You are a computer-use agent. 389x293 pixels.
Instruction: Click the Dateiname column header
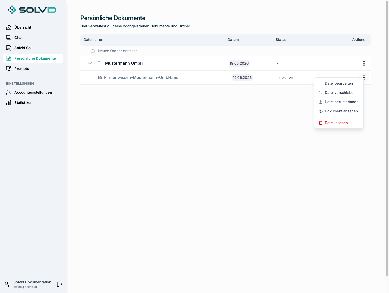[93, 40]
